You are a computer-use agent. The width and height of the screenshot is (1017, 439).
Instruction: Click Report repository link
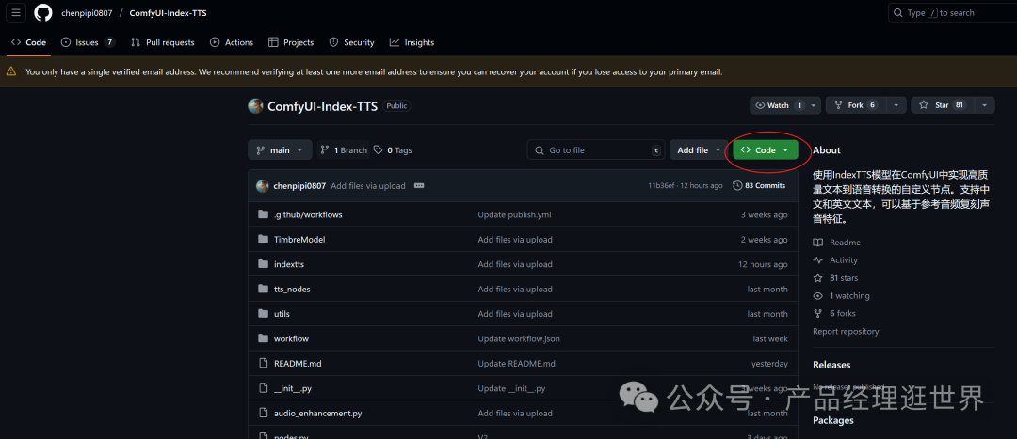point(846,332)
